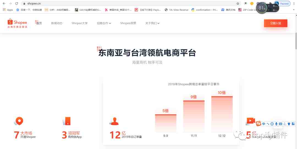
Task: Go to 新闻动态 in the navigation
Action: 57,23
